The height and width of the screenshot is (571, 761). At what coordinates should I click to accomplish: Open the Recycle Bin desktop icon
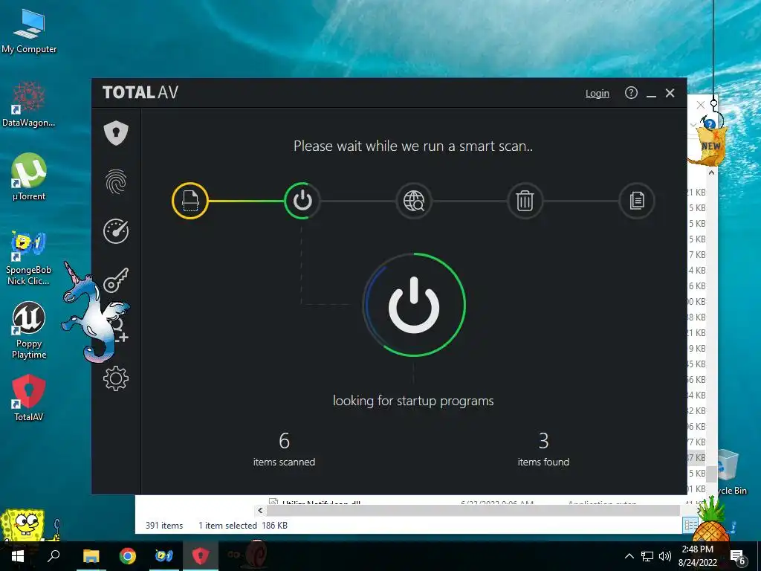point(728,472)
